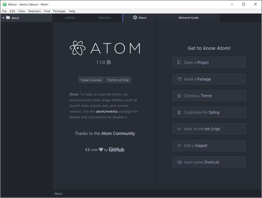Click the folder icon next to about
Viewport: 262px width, 198px height.
(8, 18)
